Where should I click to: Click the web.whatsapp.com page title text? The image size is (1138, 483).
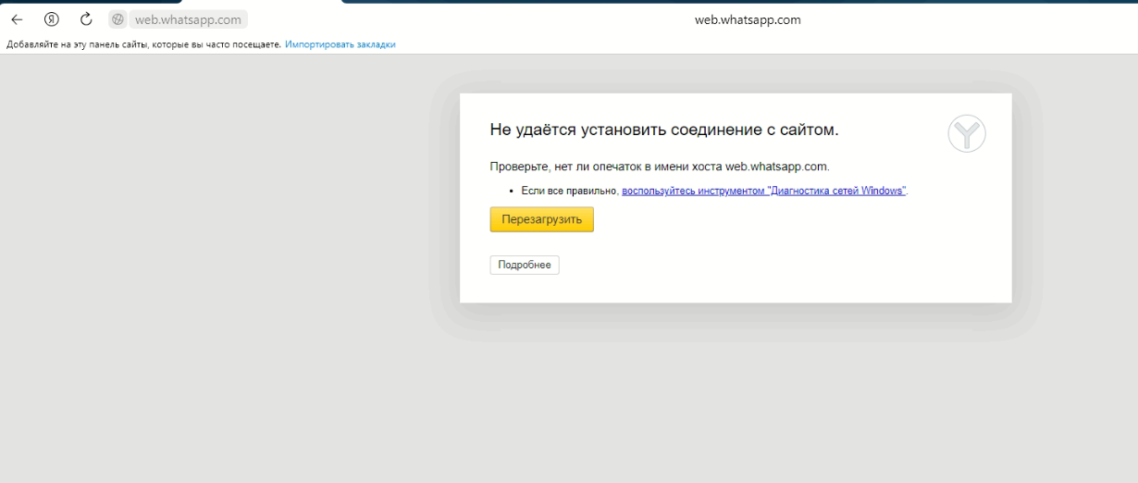click(x=748, y=19)
